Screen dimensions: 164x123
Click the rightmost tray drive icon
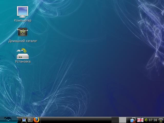(x=161, y=120)
